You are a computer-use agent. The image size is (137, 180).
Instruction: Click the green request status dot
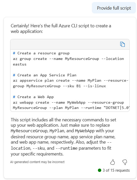coord(99,170)
